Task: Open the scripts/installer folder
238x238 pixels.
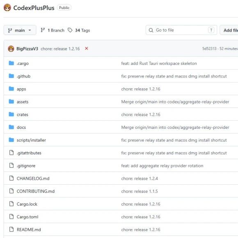Action: tap(31, 140)
